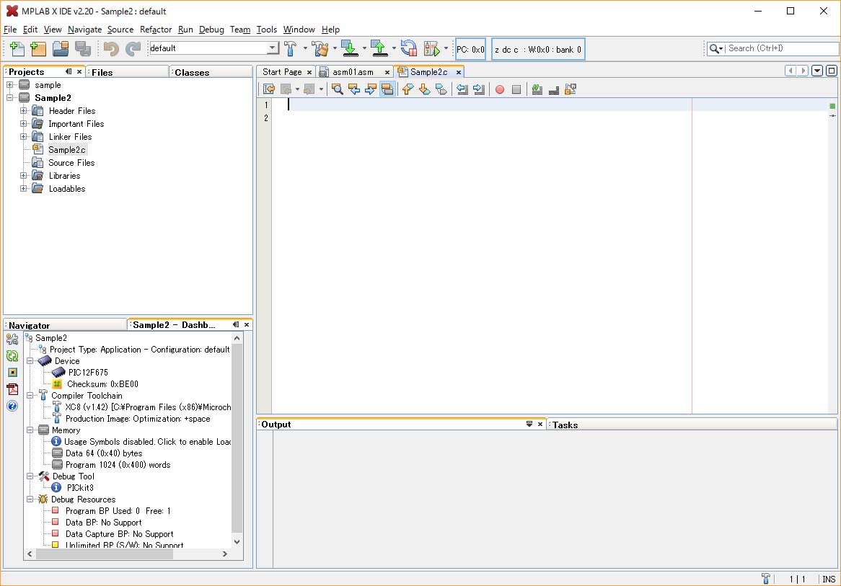Screen dimensions: 841x586
Task: Switch to the Start Page tab
Action: (x=282, y=72)
